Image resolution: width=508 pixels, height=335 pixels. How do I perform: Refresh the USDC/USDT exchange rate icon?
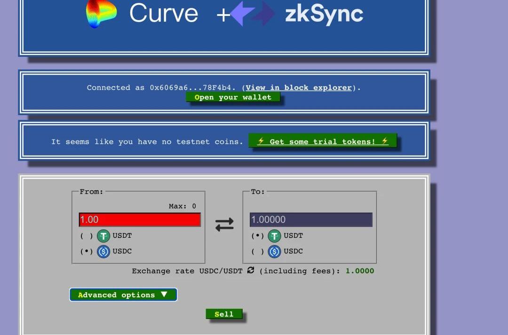click(x=251, y=270)
